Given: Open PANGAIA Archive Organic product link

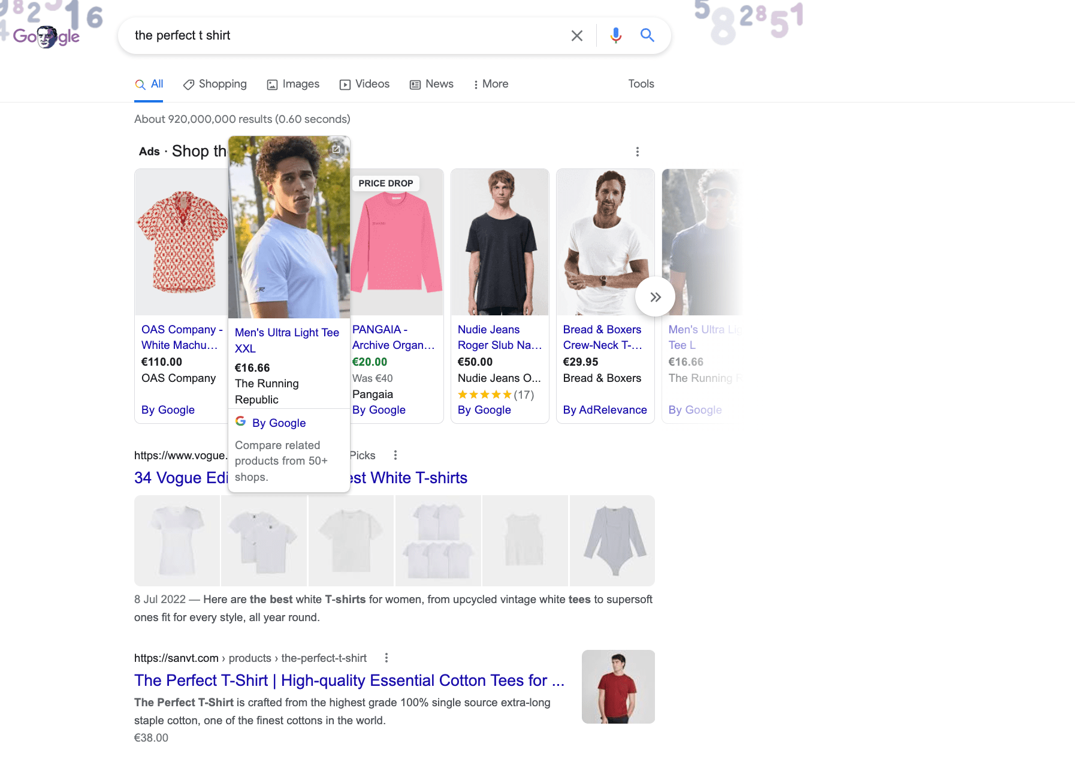Looking at the screenshot, I should tap(393, 338).
